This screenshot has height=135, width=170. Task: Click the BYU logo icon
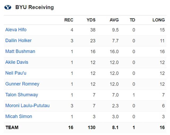[x=8, y=7]
